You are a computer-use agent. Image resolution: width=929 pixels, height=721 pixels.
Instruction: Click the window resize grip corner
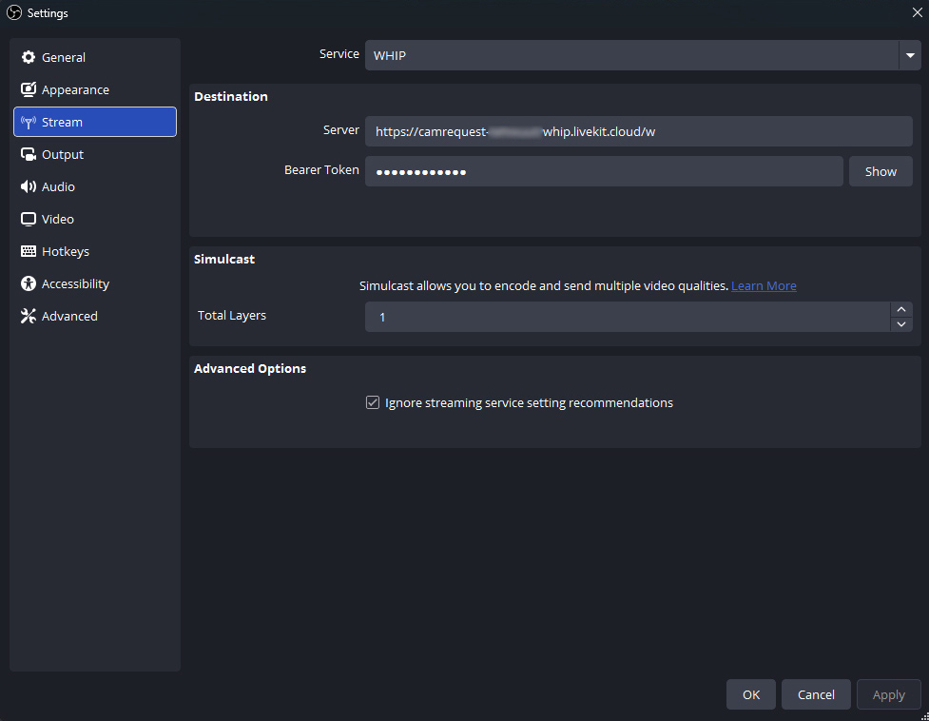924,716
